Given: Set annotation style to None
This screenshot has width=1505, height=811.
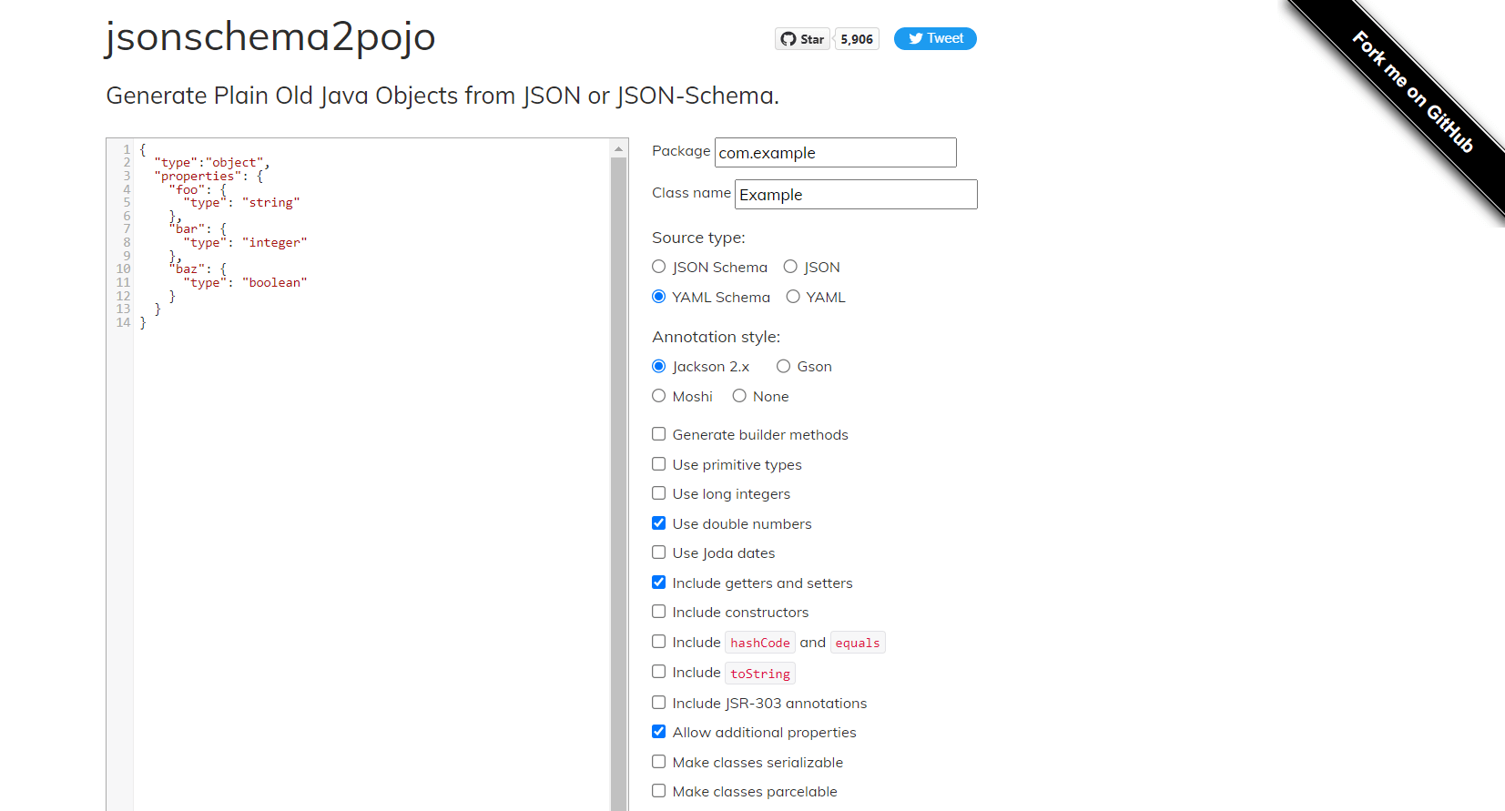Looking at the screenshot, I should click(739, 396).
